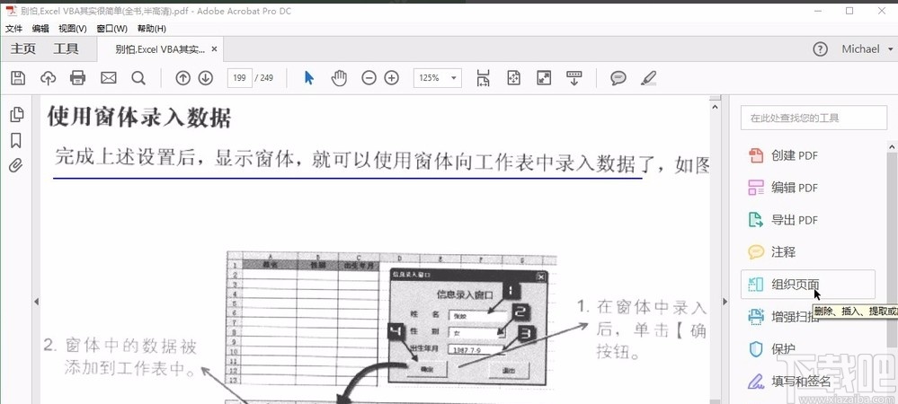The image size is (898, 404).
Task: Zoom in with plus icon
Action: pos(392,78)
